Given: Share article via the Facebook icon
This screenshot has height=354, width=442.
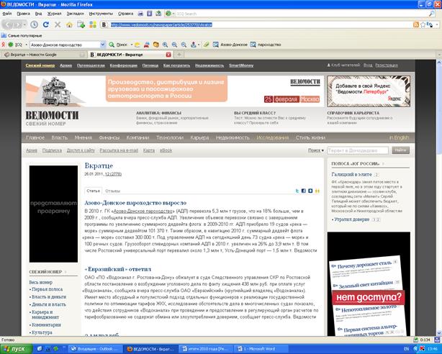Looking at the screenshot, I should click(x=304, y=191).
